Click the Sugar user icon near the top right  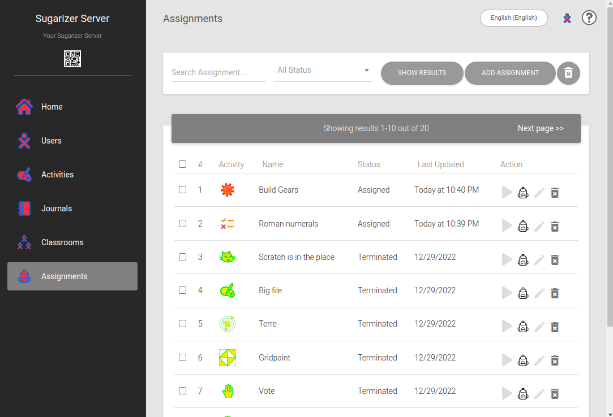[567, 18]
